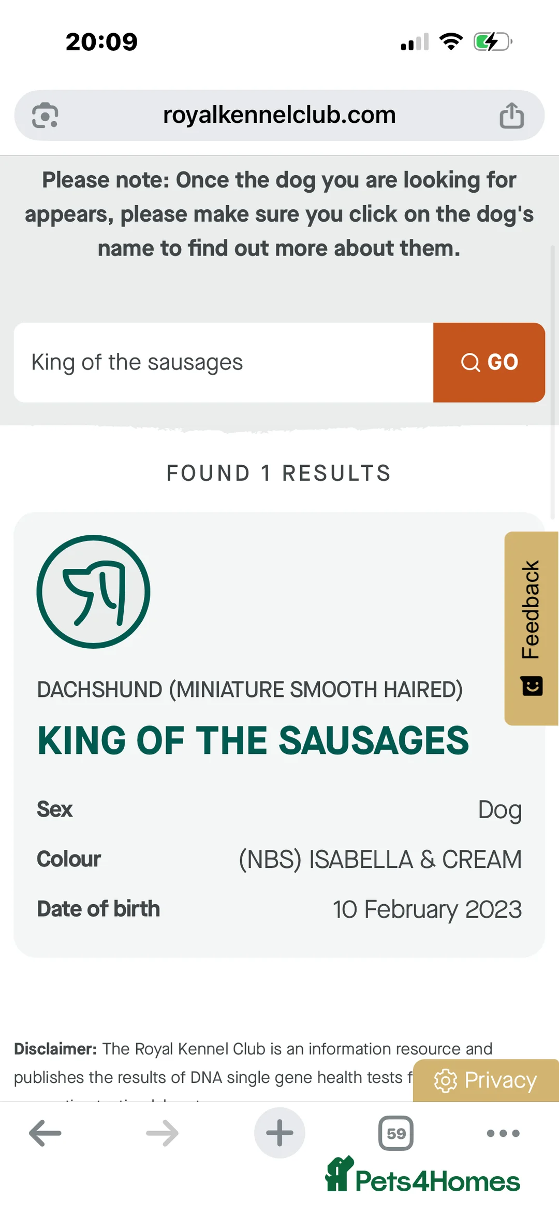This screenshot has width=559, height=1213.
Task: Tap the forward navigation arrow
Action: point(162,1133)
